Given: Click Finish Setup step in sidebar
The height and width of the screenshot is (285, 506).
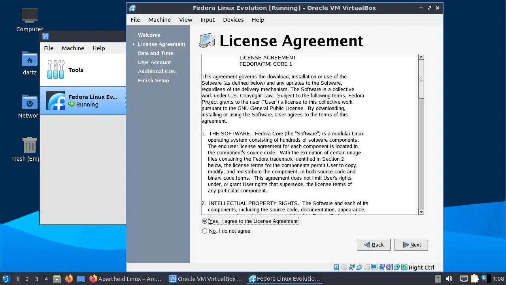Looking at the screenshot, I should click(x=153, y=80).
